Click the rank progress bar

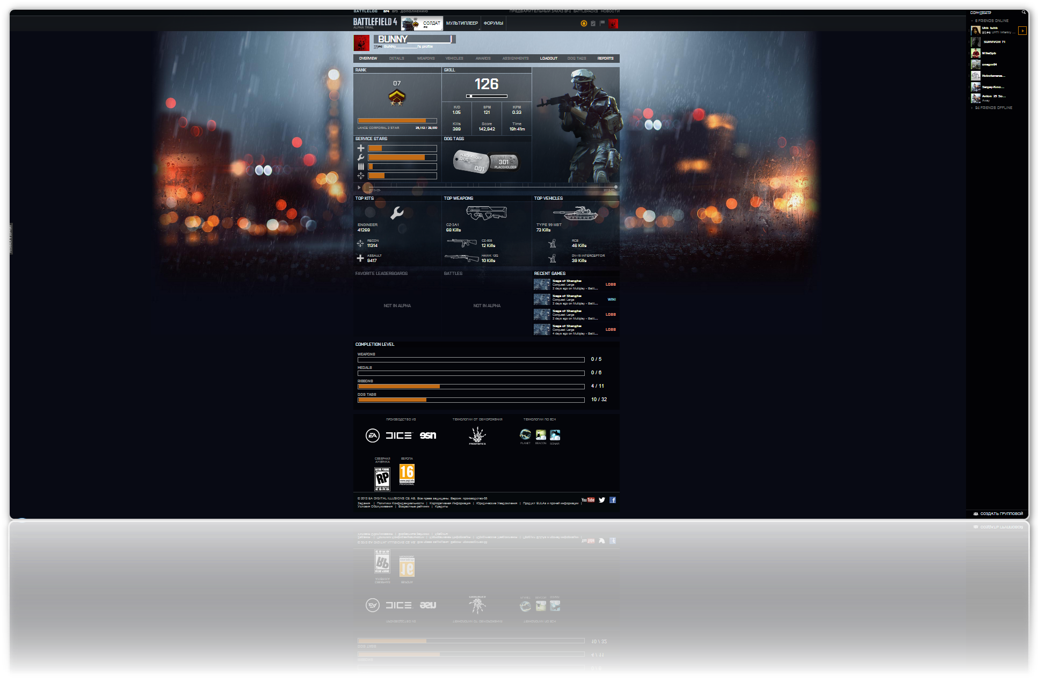(397, 121)
